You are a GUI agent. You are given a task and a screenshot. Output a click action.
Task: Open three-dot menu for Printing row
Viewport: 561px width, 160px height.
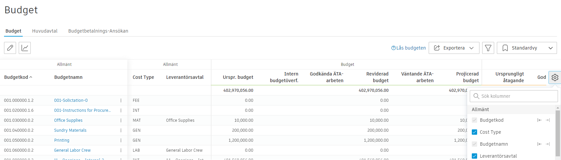(121, 140)
